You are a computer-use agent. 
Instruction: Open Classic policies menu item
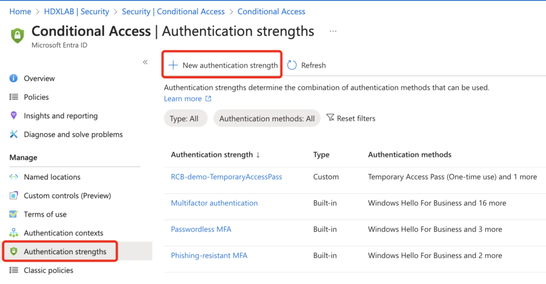pos(49,270)
